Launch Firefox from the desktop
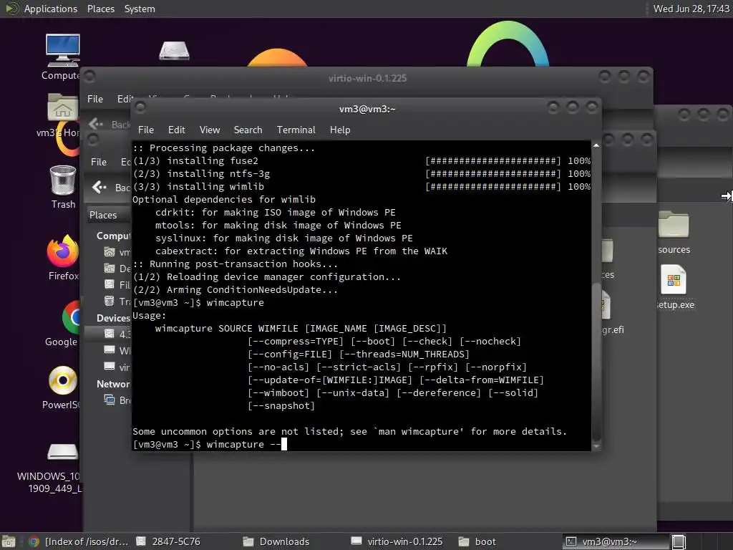Screen dimensions: 733x550 pos(63,251)
